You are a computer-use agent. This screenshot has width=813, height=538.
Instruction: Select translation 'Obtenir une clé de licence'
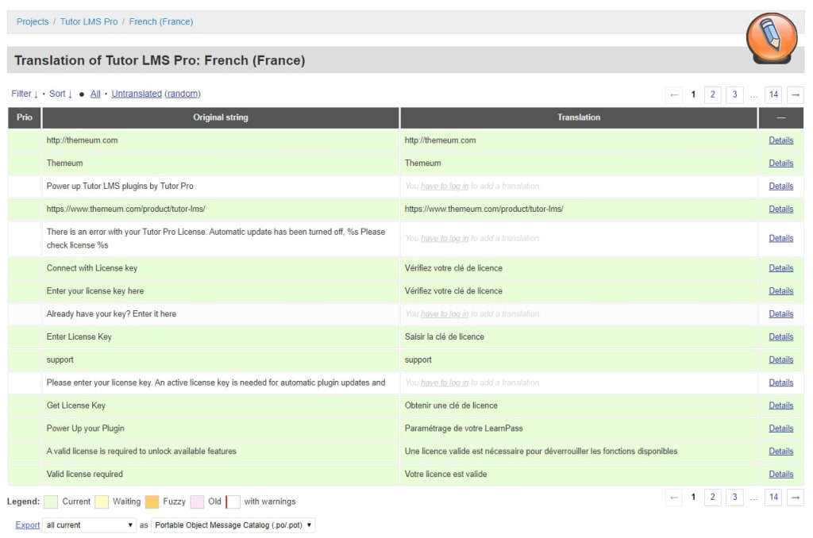coord(451,405)
